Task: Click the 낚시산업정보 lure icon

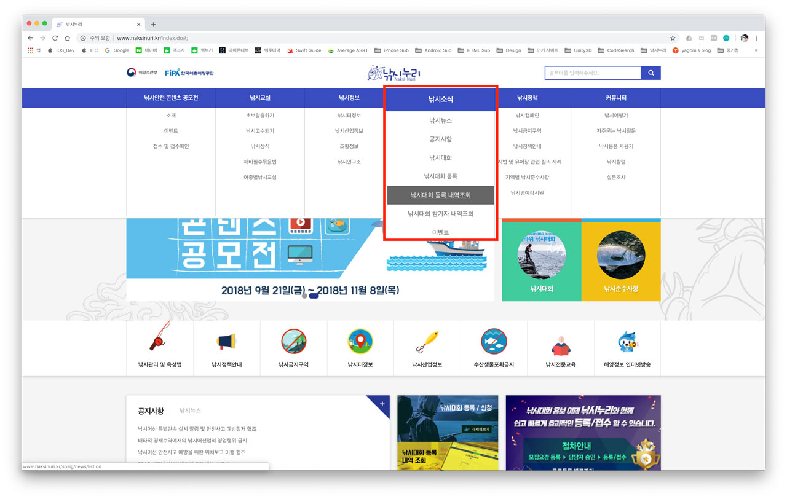Action: click(427, 342)
